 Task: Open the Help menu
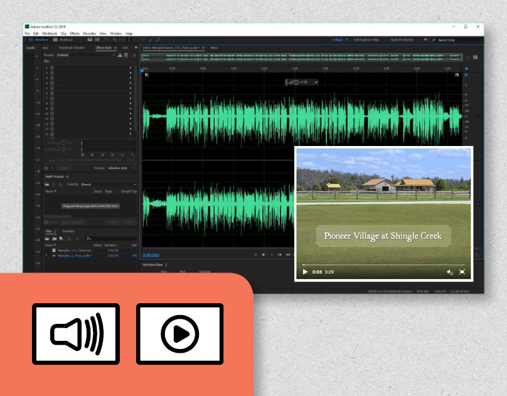[129, 33]
